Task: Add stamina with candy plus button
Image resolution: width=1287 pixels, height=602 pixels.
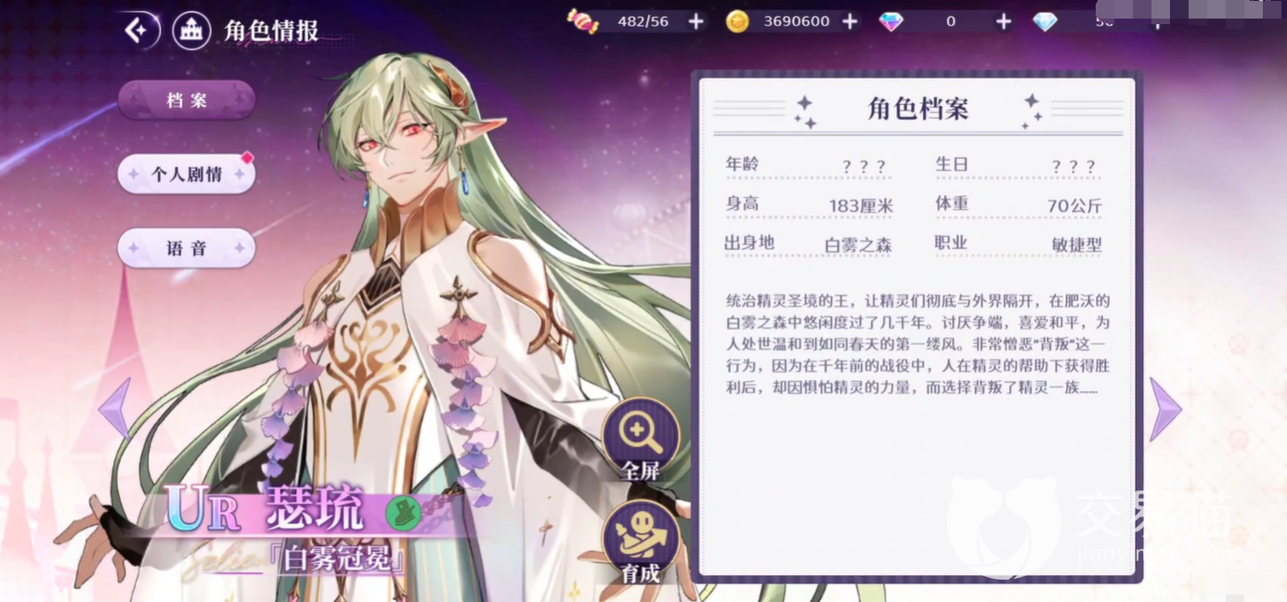Action: click(695, 20)
